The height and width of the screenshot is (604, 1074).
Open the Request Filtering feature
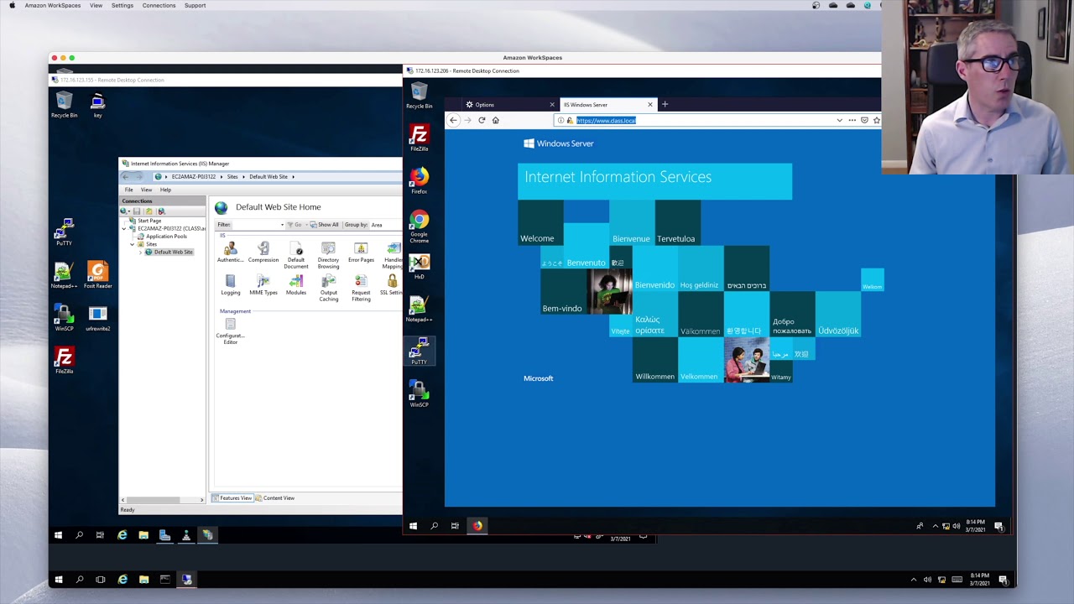361,289
